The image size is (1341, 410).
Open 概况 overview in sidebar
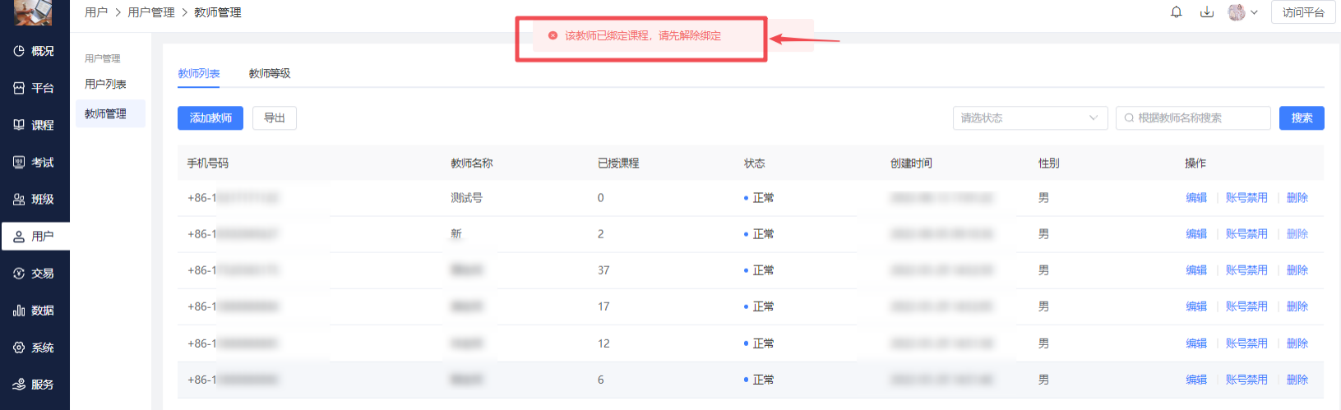click(x=35, y=51)
